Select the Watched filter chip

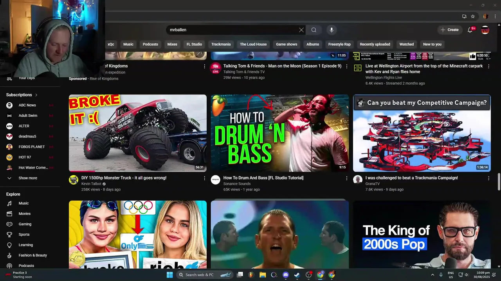coord(407,44)
